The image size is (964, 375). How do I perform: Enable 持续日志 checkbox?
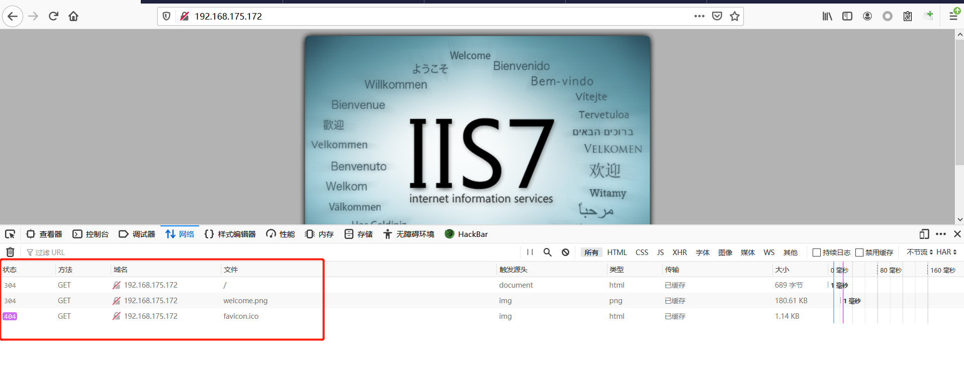click(817, 253)
